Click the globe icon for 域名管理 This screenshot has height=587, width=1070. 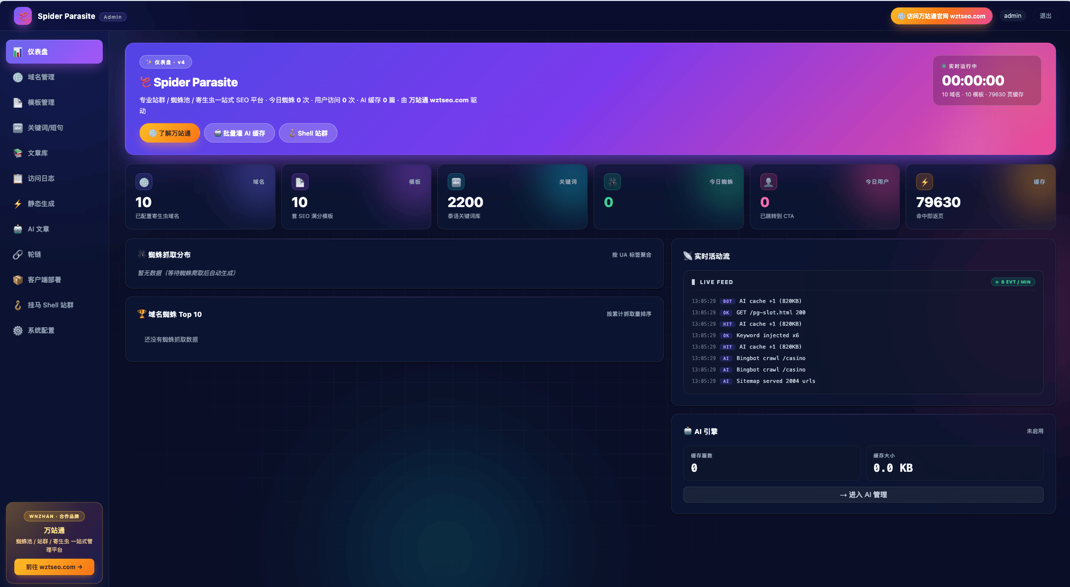(x=18, y=77)
